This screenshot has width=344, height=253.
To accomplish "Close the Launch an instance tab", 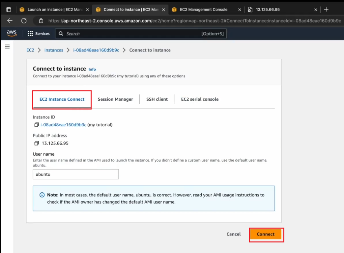I will pyautogui.click(x=87, y=10).
